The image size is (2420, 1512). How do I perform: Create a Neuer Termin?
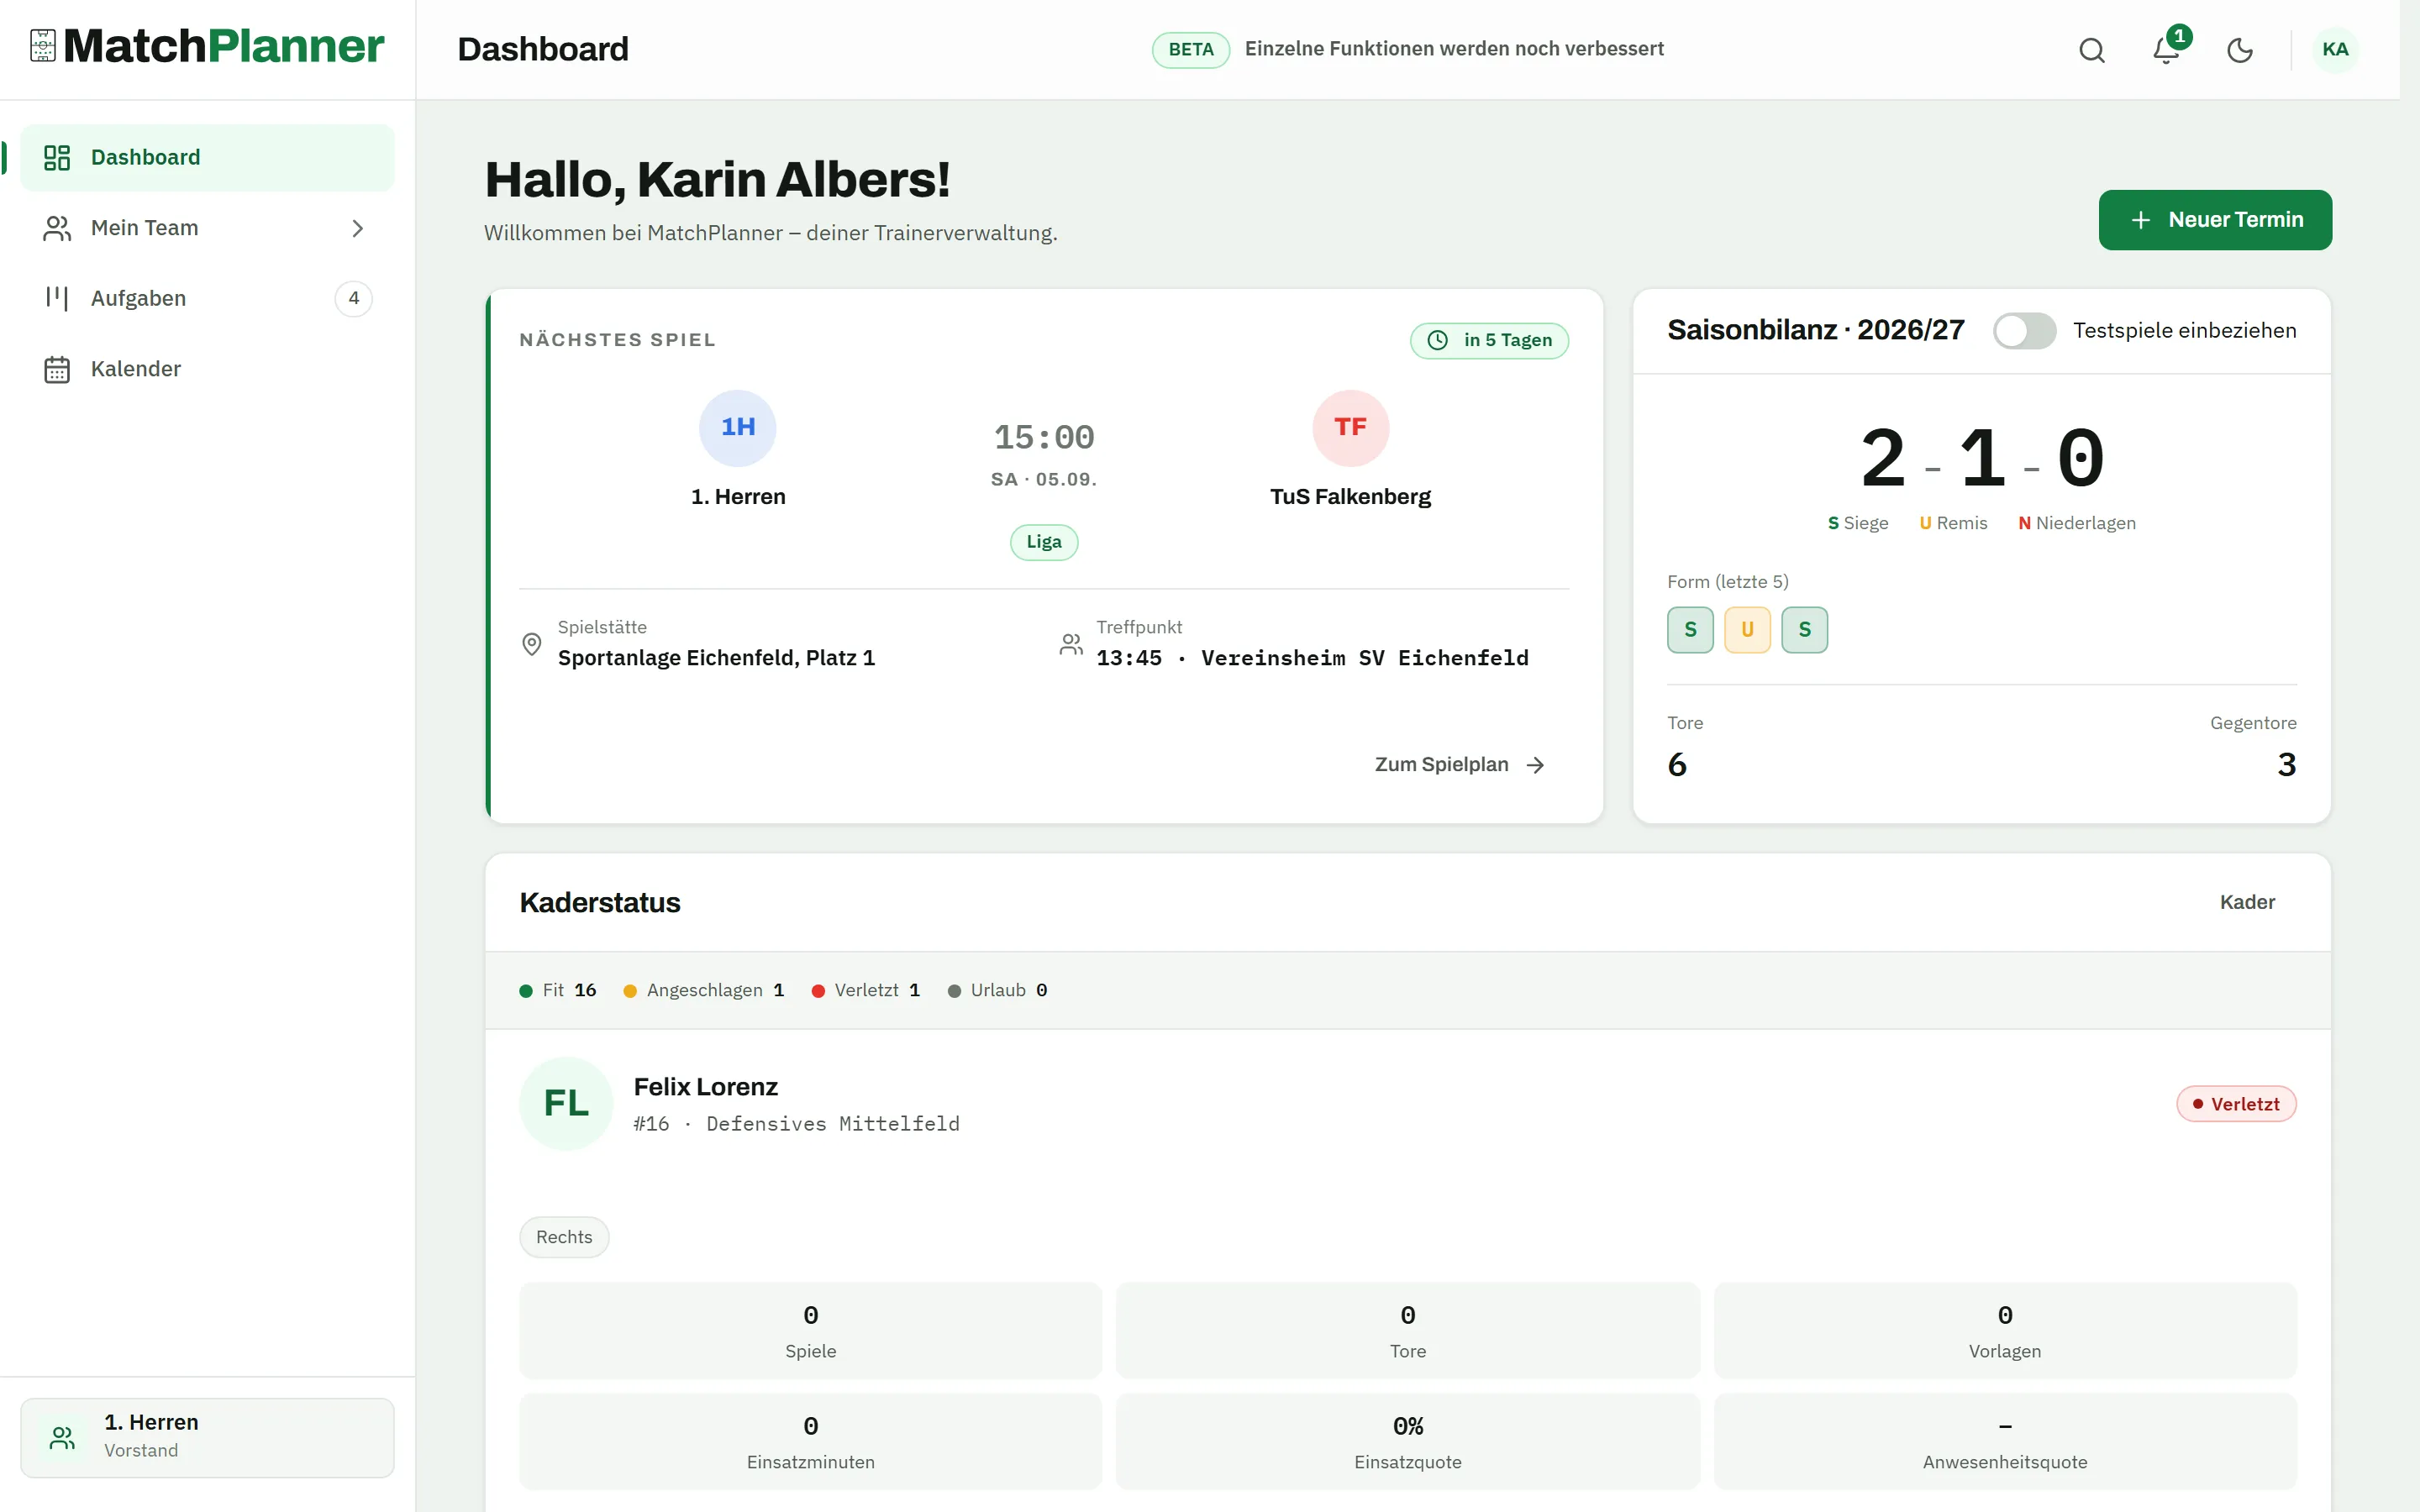[x=2215, y=220]
